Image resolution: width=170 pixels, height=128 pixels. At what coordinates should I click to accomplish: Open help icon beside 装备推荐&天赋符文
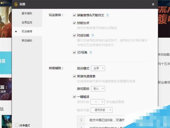coord(107,15)
